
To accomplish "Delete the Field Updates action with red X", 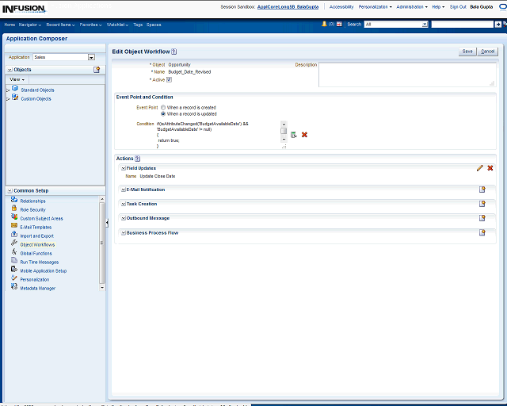I will [490, 168].
